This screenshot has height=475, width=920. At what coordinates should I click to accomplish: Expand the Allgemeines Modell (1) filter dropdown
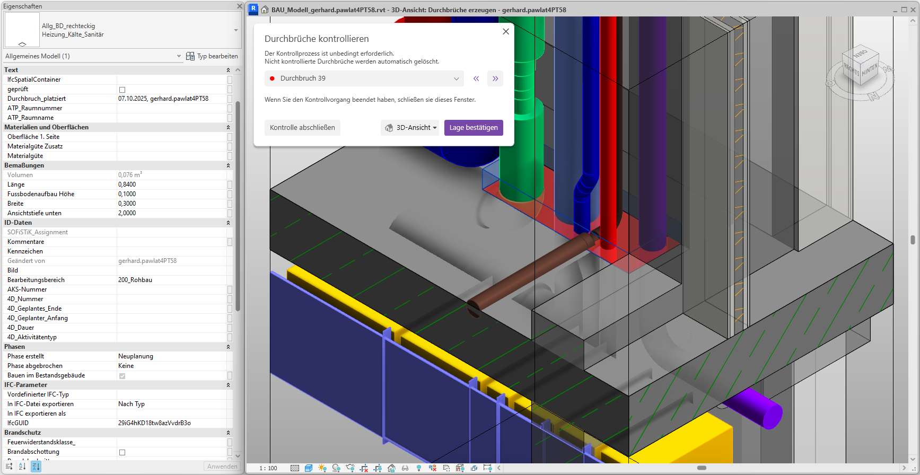click(x=178, y=56)
